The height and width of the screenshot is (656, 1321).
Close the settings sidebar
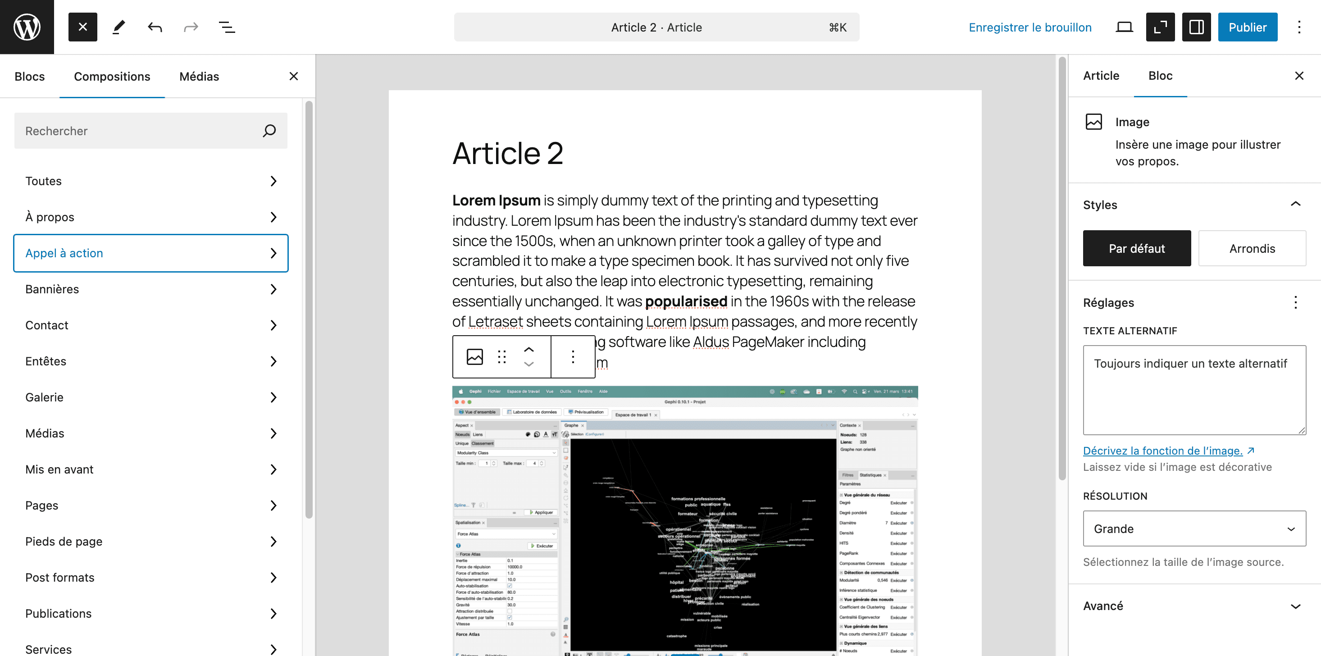(x=1299, y=76)
